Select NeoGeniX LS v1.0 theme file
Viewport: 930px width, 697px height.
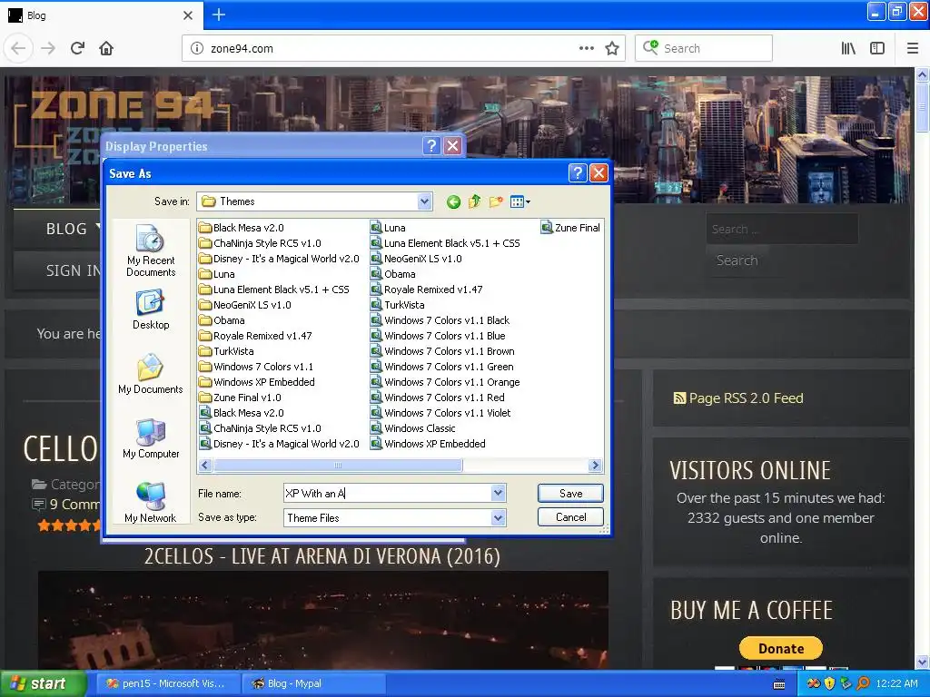pos(416,259)
